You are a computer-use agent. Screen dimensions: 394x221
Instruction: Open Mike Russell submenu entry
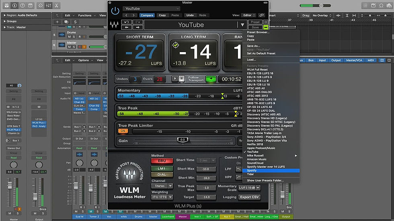tap(271, 155)
